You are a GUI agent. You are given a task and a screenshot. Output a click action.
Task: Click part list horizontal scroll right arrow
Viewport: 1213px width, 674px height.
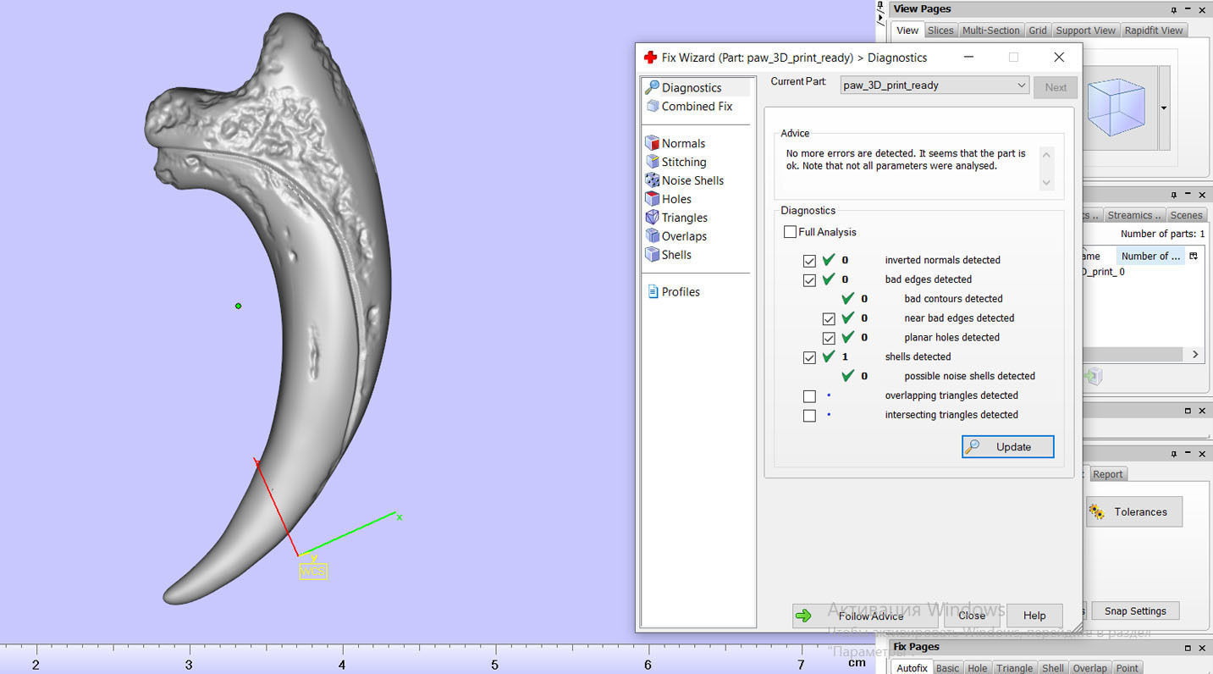[x=1195, y=355]
